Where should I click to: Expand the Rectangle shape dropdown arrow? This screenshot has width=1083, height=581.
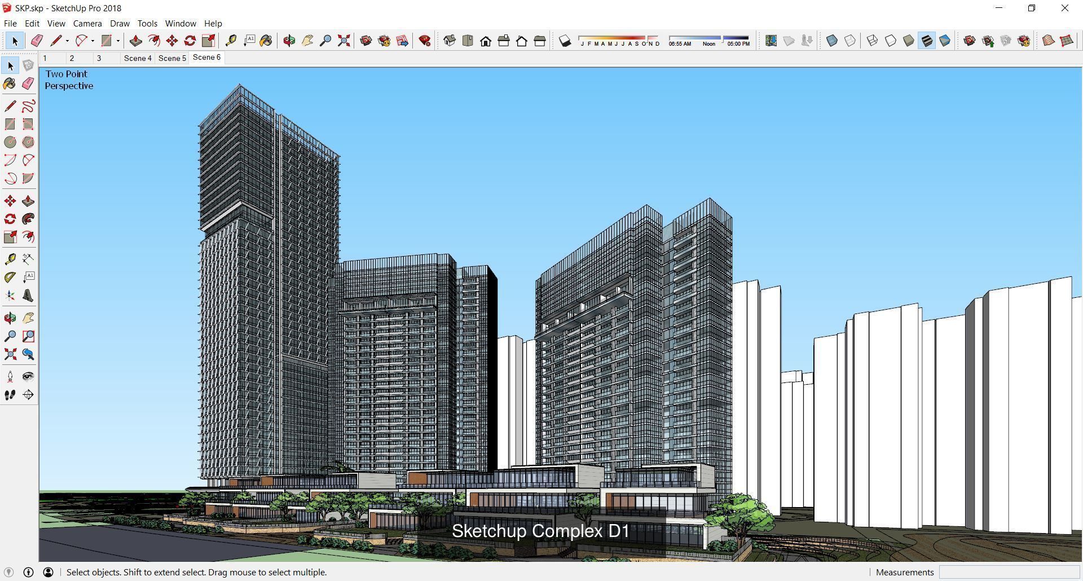[118, 41]
